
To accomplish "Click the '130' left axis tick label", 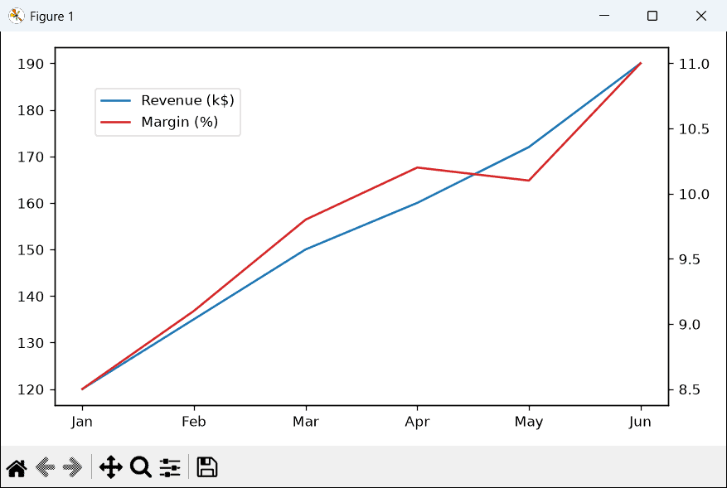I will pos(31,343).
